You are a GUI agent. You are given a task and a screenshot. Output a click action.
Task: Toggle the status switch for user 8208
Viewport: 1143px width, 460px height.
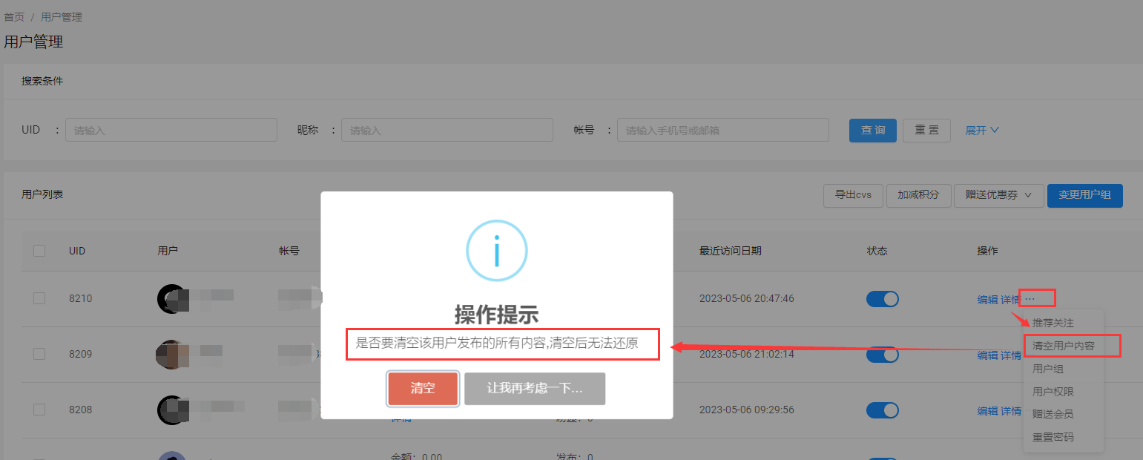(883, 410)
